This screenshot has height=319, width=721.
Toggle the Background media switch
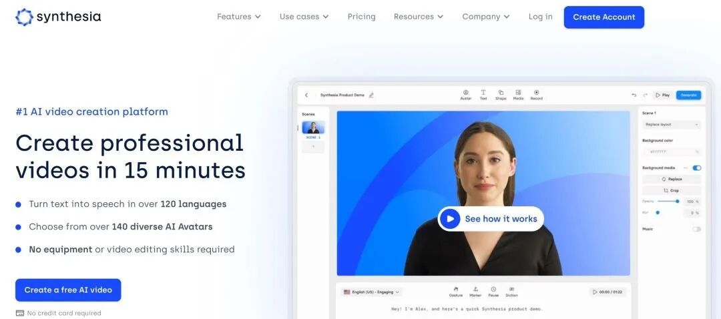(696, 168)
